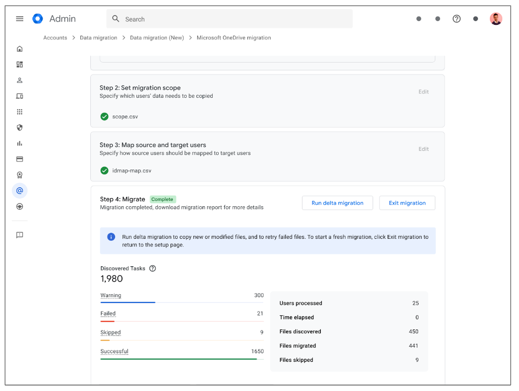
Task: Open Apps grid icon in sidebar
Action: 19,112
